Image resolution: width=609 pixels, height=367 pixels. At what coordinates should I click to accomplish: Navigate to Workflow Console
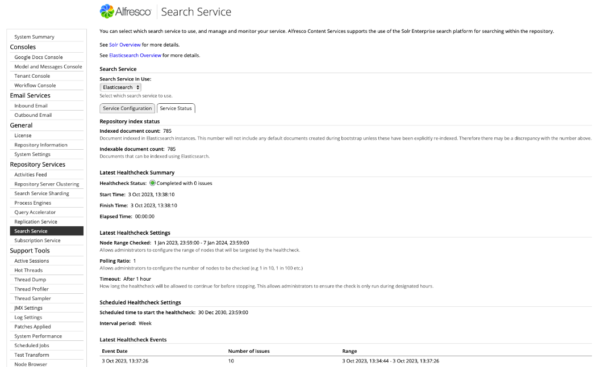click(35, 85)
